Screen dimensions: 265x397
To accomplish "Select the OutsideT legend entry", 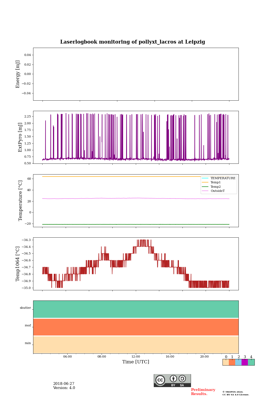I will click(x=213, y=191).
